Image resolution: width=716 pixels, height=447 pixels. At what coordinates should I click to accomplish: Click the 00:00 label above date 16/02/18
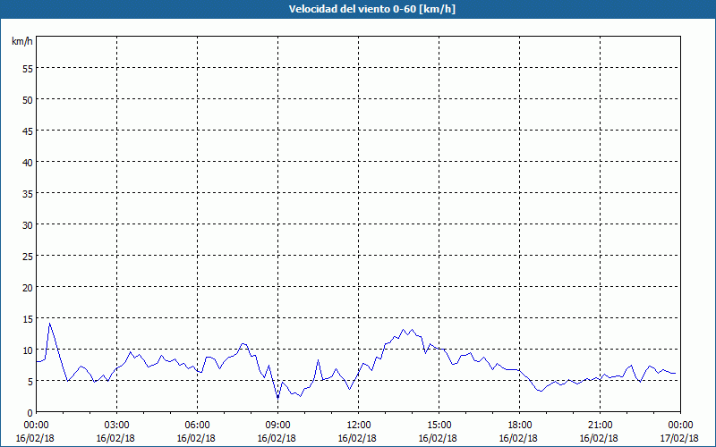[x=37, y=426]
